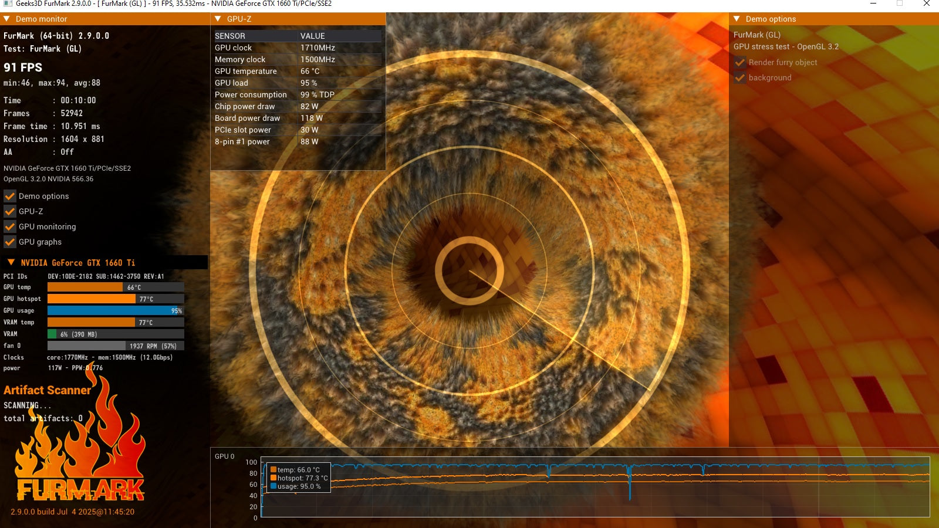Click the fan 0 RPM bar
Screen dimensions: 939x528
[x=116, y=346]
